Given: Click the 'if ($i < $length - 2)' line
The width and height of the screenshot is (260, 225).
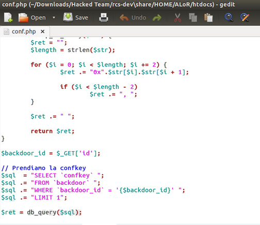Looking at the screenshot, I should coord(99,87).
